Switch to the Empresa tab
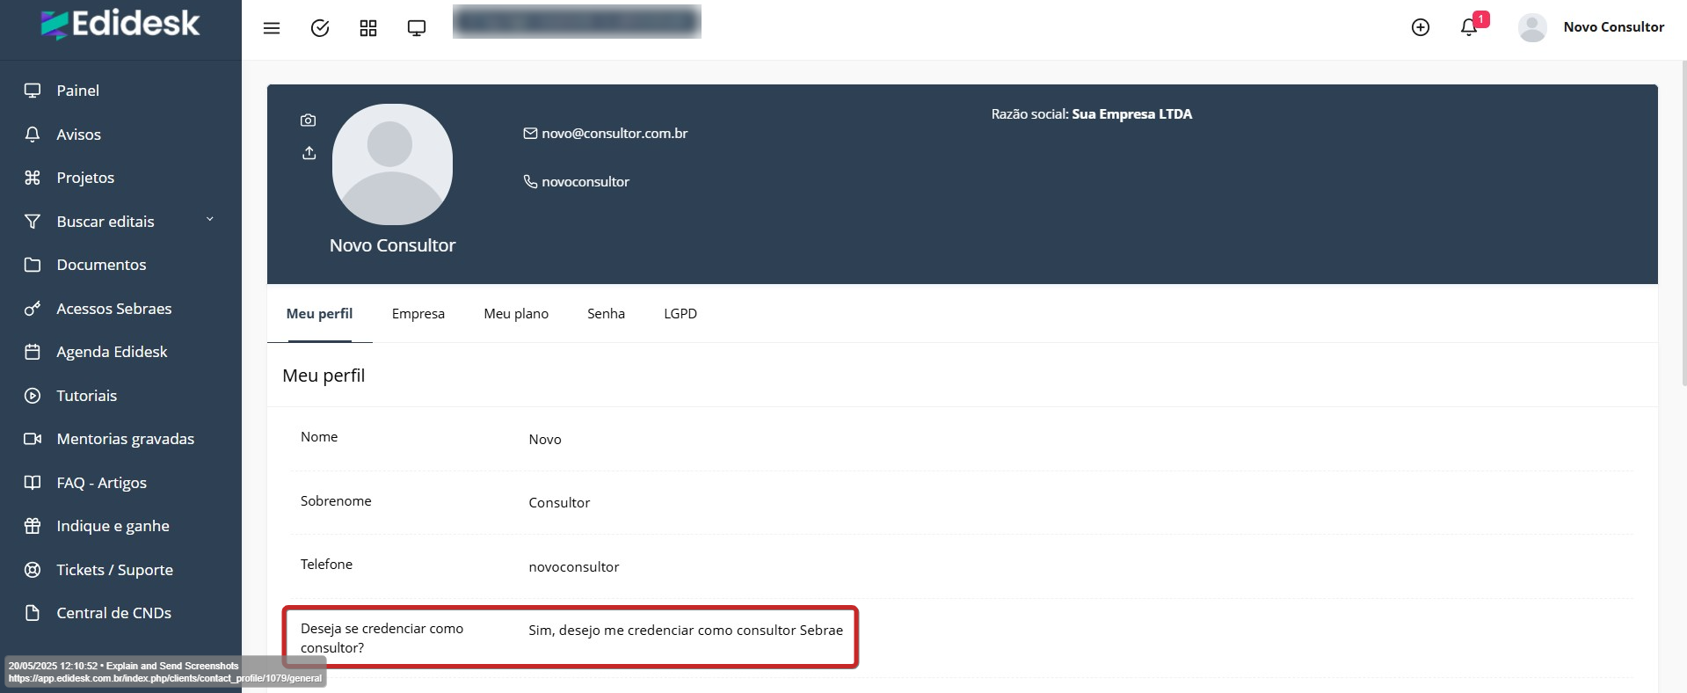The height and width of the screenshot is (693, 1687). pos(418,314)
